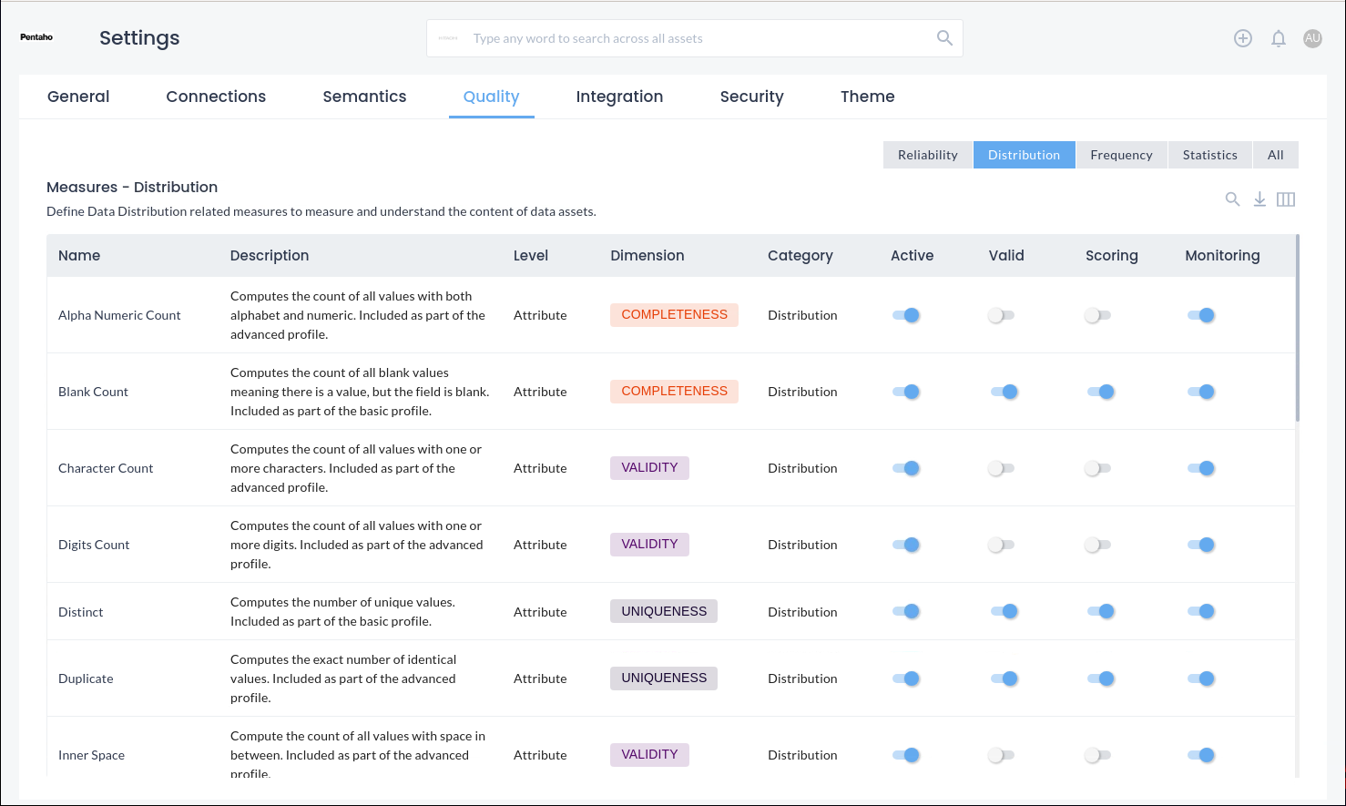Click the table search icon
The width and height of the screenshot is (1346, 806).
(1232, 199)
